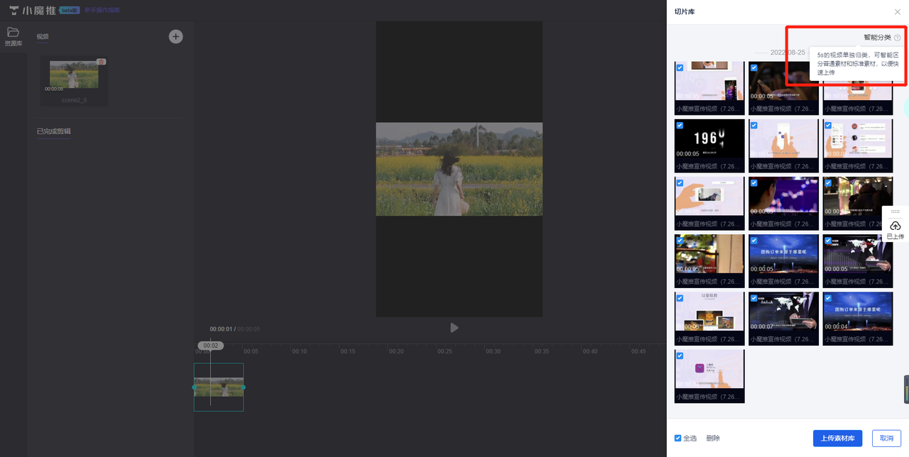Click the red delete icon on scene2_6
Viewport: 909px width, 457px height.
point(102,62)
